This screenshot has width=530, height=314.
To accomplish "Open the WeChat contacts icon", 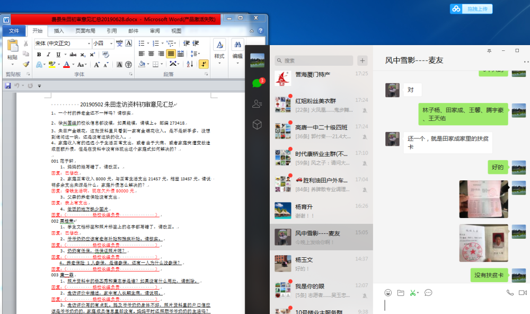I will click(x=257, y=104).
